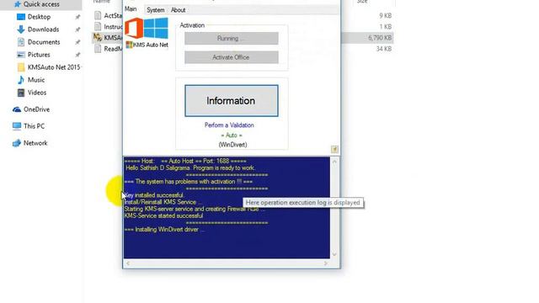Click the '34 KB' size cell

click(384, 49)
